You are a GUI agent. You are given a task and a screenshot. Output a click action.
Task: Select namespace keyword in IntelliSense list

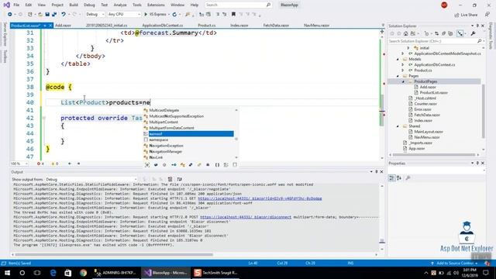pos(159,139)
